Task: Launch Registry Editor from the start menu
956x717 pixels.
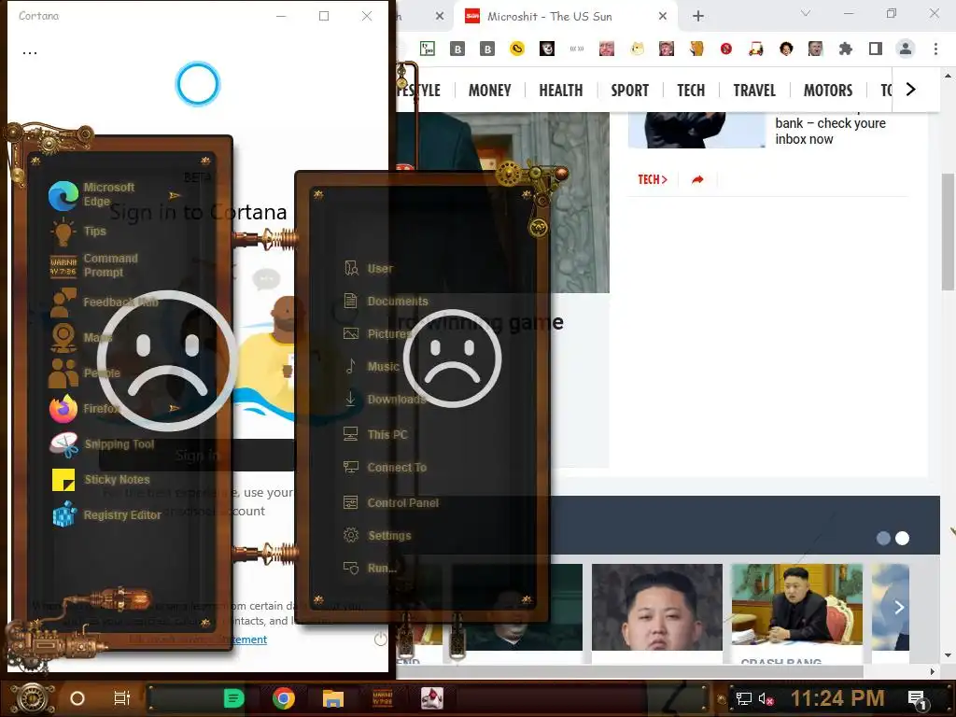Action: coord(106,515)
